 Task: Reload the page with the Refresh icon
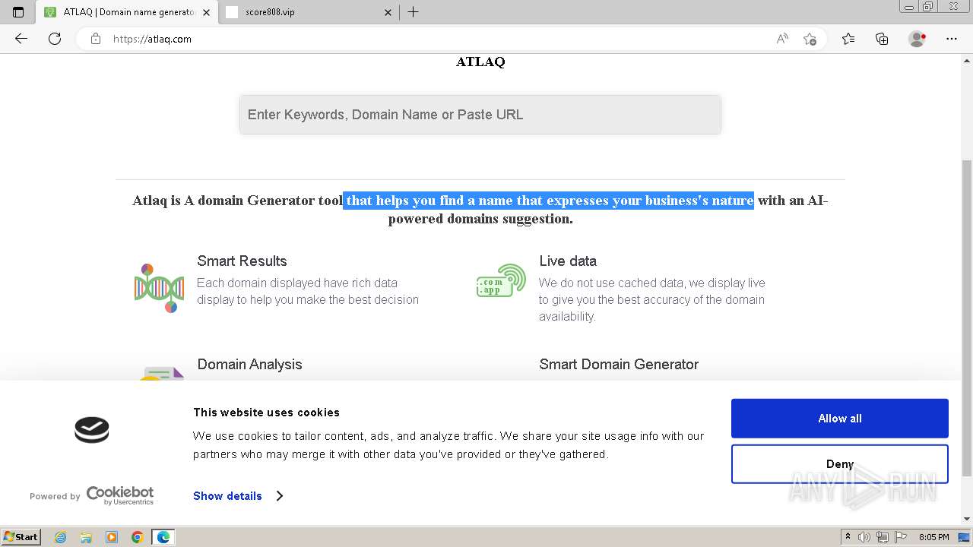(55, 39)
